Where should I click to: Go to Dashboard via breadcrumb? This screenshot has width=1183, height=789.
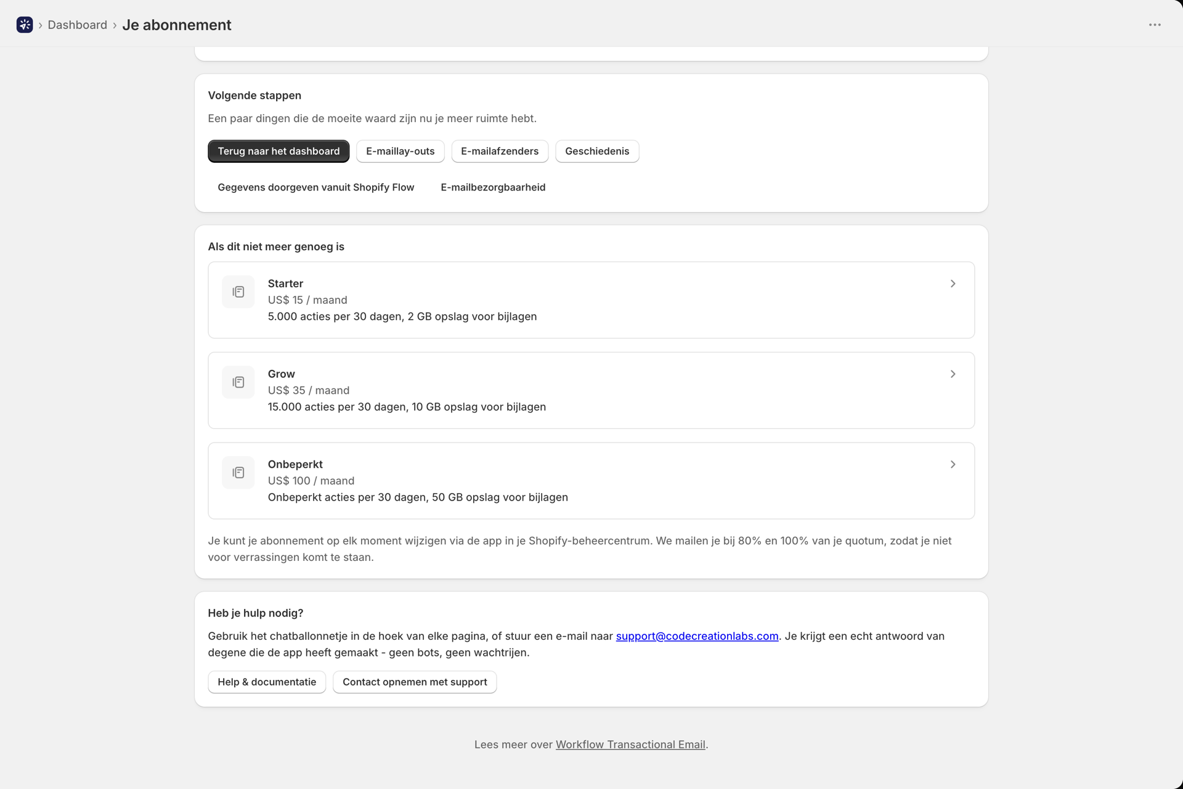point(78,25)
